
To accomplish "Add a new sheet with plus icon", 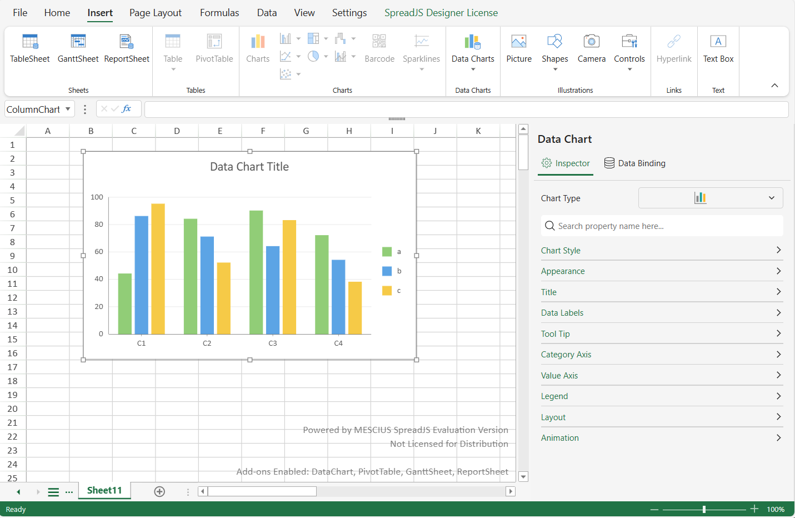I will (159, 491).
